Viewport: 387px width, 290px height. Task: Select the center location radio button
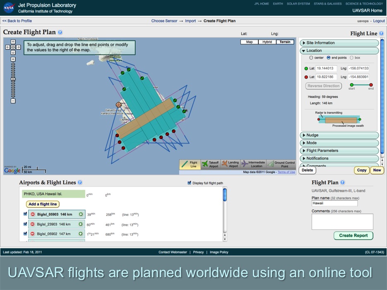click(x=311, y=58)
